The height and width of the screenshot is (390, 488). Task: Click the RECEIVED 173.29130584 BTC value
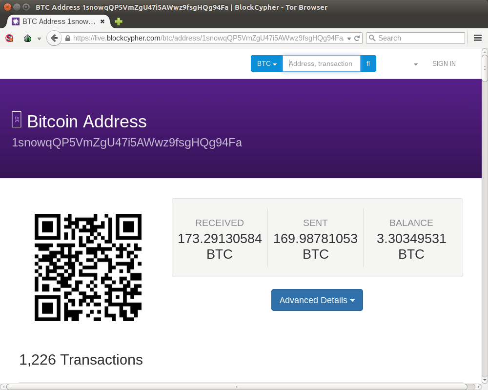(x=220, y=246)
